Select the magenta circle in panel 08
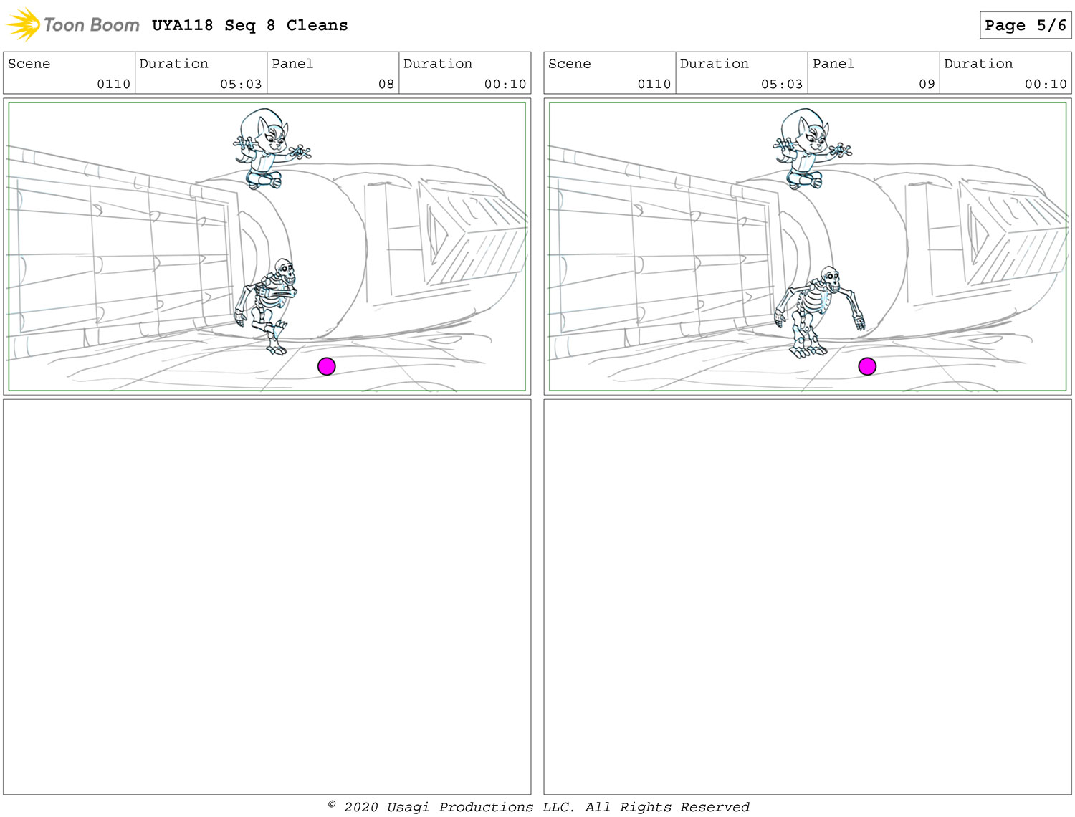 click(327, 366)
